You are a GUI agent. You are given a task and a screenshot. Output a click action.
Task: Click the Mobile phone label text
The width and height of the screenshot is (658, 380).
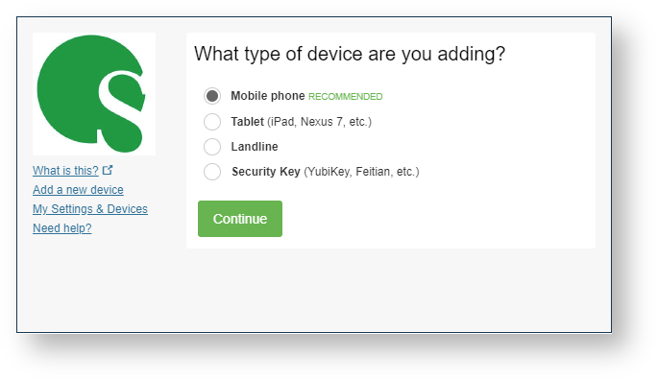(x=268, y=96)
